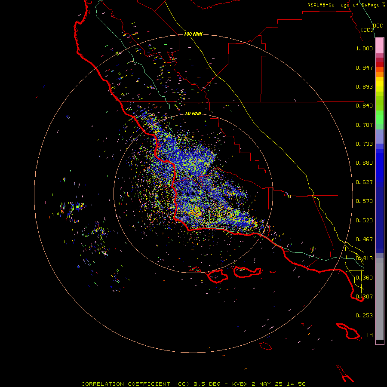
Task: Click the 0.893 scale value
Action: click(x=364, y=86)
